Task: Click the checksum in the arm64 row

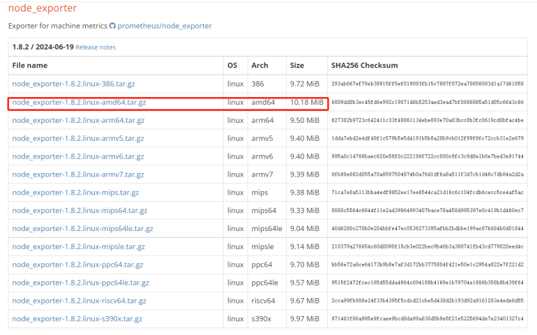Action: pos(428,120)
